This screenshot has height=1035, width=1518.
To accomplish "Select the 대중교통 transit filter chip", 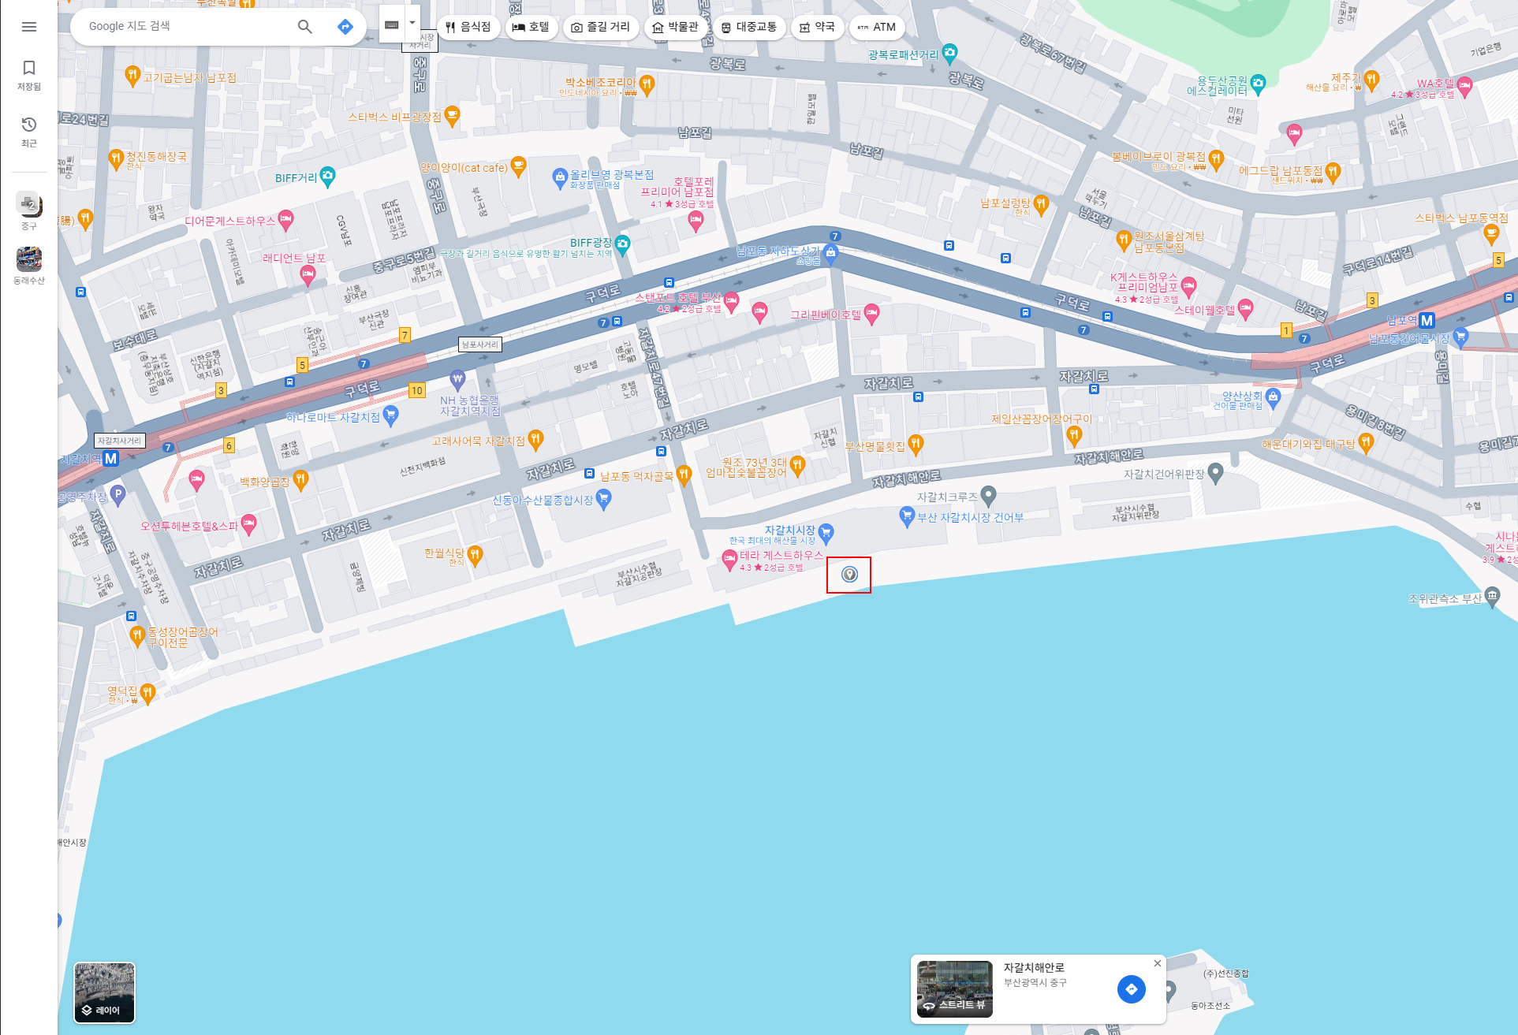I will pos(748,27).
